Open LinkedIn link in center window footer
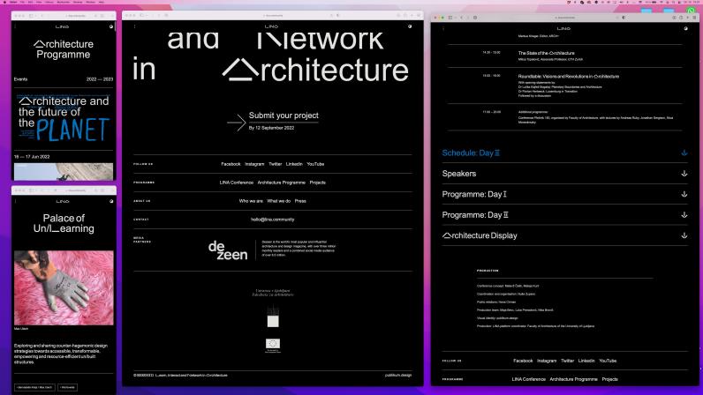The width and height of the screenshot is (703, 395). (x=294, y=164)
